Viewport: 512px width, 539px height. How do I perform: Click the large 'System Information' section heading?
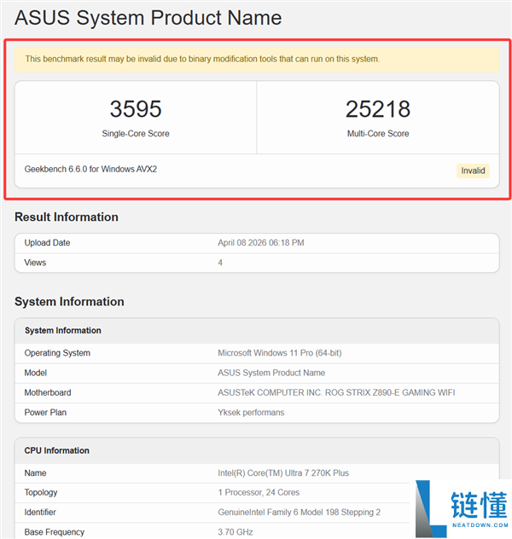[x=69, y=301]
